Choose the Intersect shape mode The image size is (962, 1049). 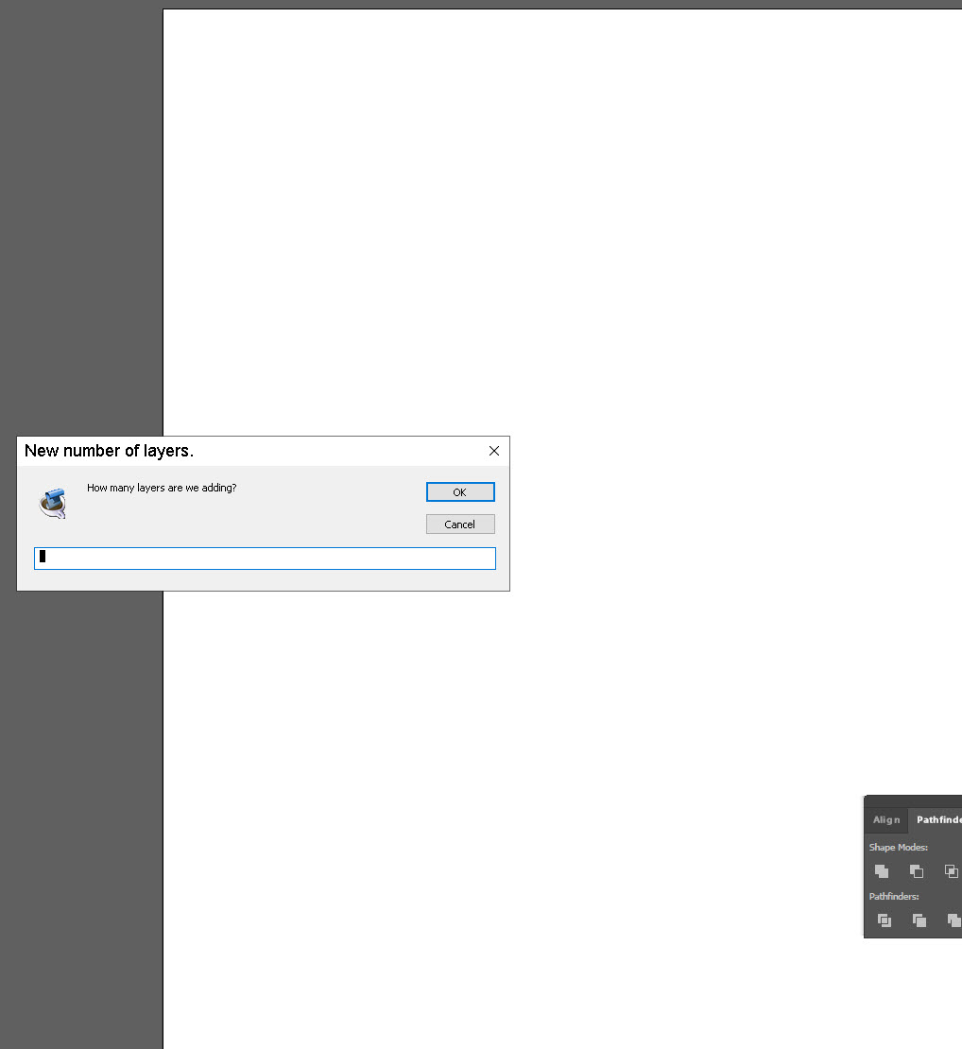951,871
